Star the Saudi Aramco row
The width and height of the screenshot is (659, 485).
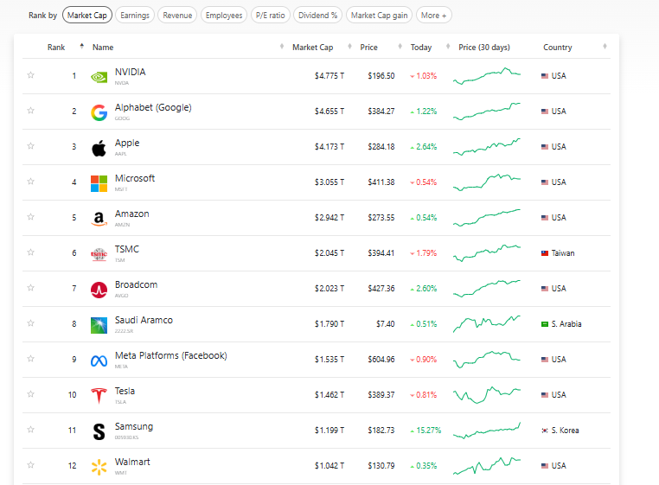pyautogui.click(x=30, y=323)
